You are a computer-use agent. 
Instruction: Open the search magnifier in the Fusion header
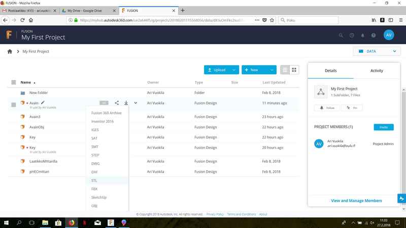point(341,35)
